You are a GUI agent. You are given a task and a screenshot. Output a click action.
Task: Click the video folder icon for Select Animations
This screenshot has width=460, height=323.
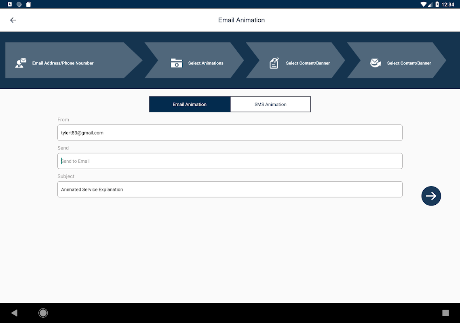[x=176, y=63]
